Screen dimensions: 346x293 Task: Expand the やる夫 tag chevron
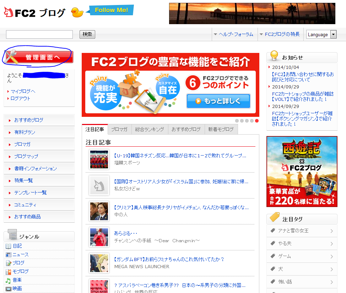(x=332, y=244)
